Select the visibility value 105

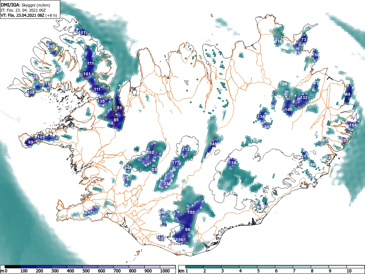coord(41,137)
